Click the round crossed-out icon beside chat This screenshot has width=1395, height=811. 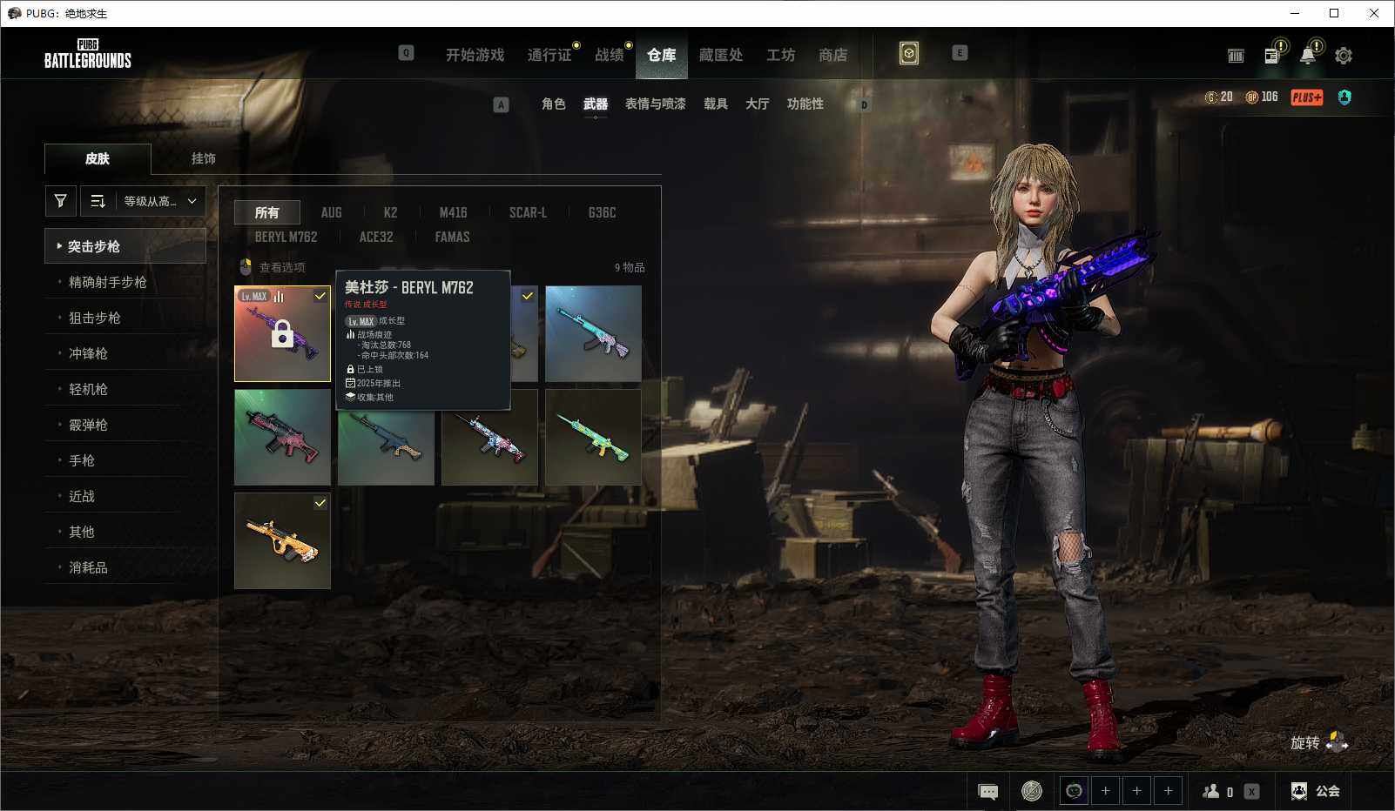point(1032,791)
